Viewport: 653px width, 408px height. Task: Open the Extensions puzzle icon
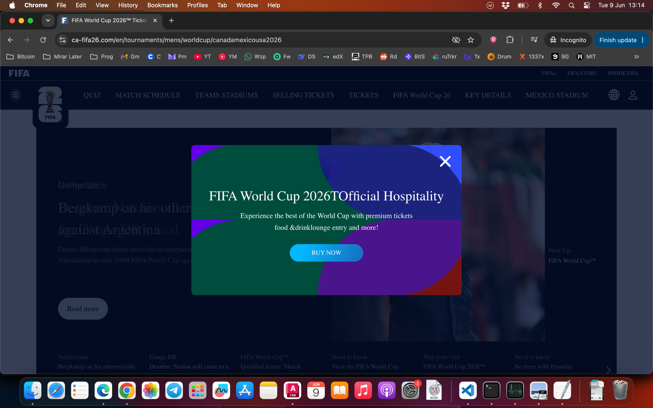[510, 40]
